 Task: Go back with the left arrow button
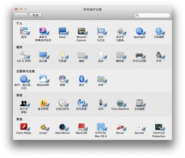18,15
